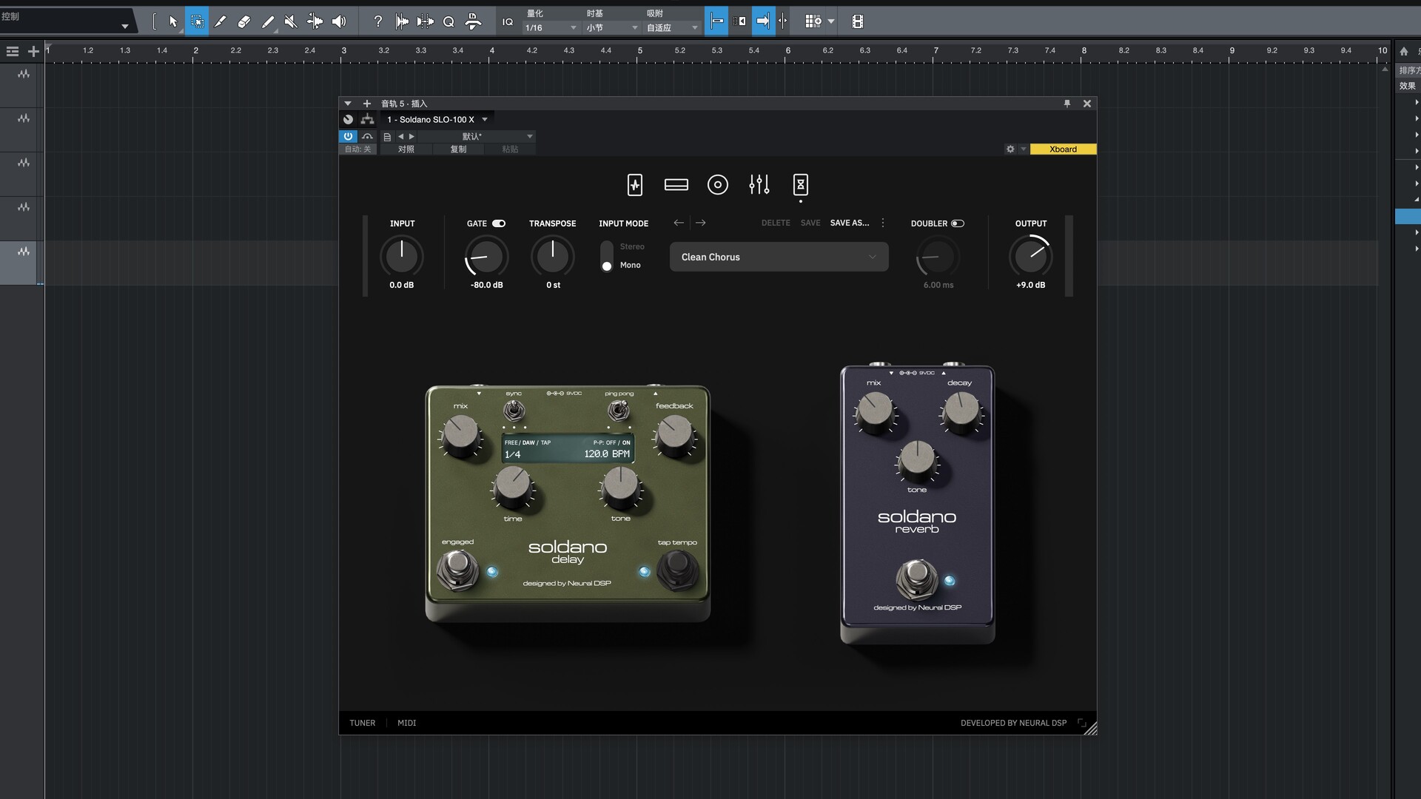Enable the DOUBLER switch

click(957, 223)
